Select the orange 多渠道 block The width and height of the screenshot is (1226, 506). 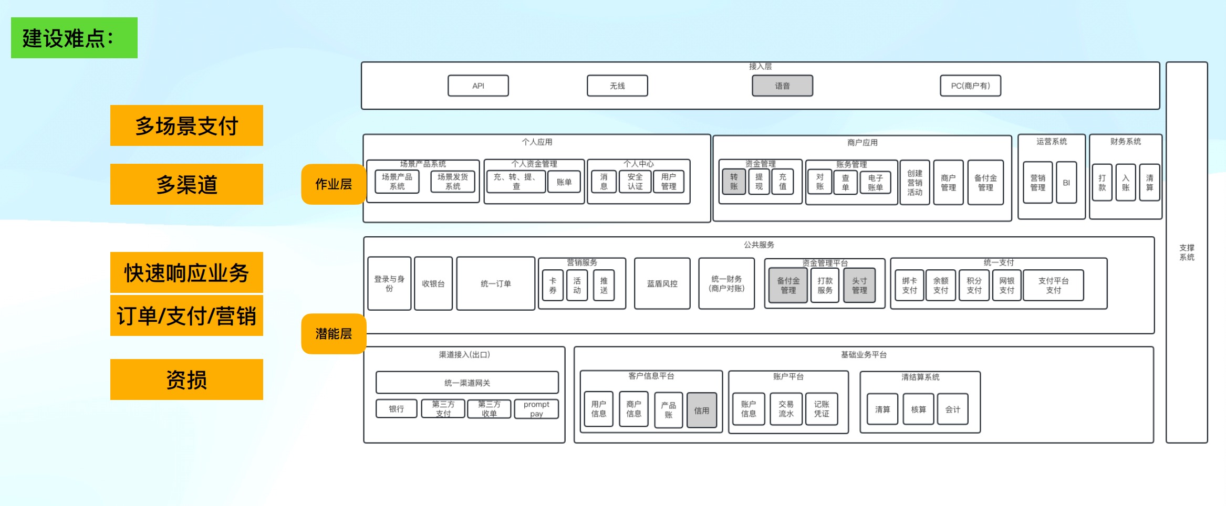186,184
